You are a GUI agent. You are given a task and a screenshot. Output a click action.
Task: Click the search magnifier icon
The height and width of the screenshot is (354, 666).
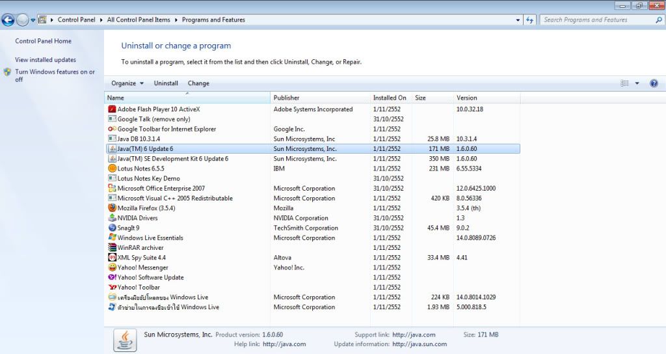[659, 20]
